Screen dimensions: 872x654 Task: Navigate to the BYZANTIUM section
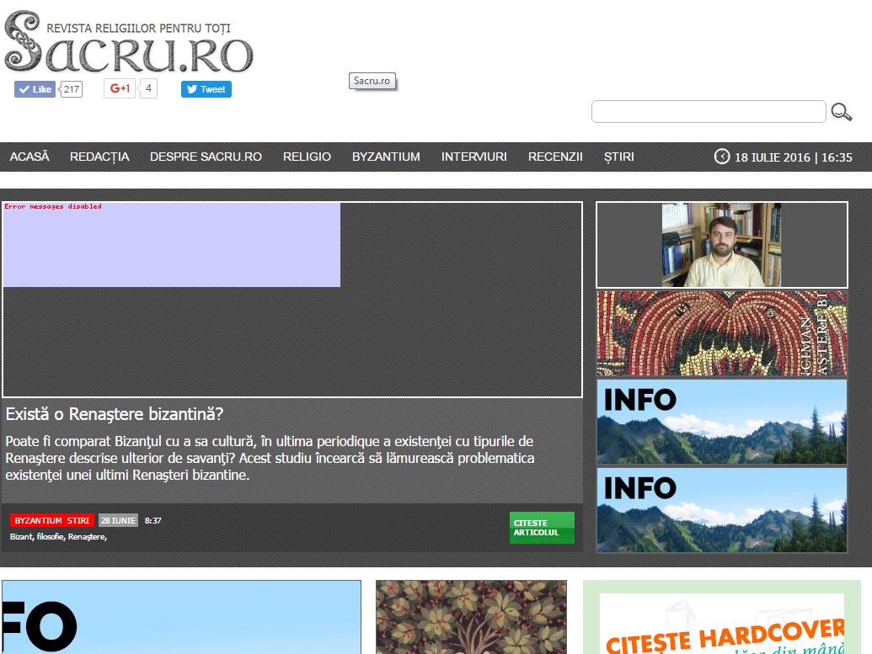(x=386, y=157)
